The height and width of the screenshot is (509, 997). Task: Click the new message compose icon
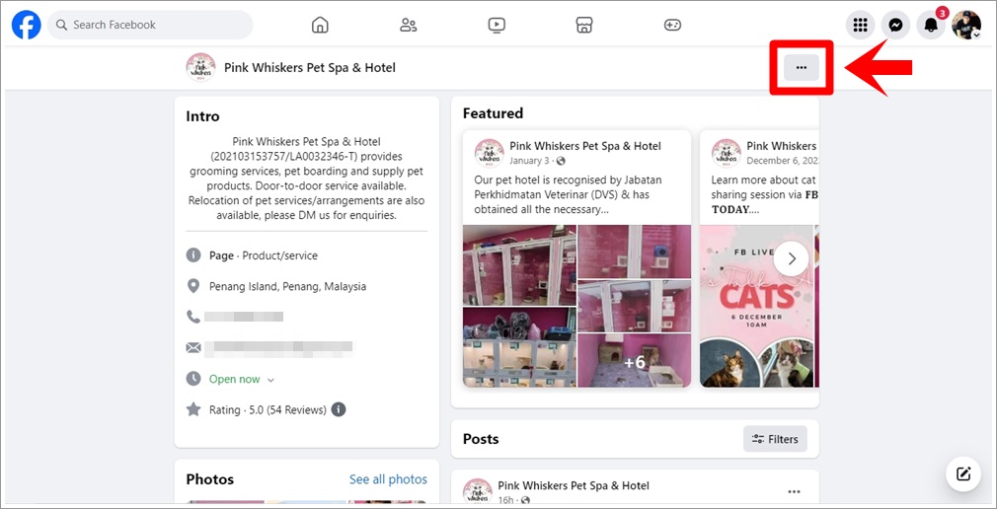964,474
